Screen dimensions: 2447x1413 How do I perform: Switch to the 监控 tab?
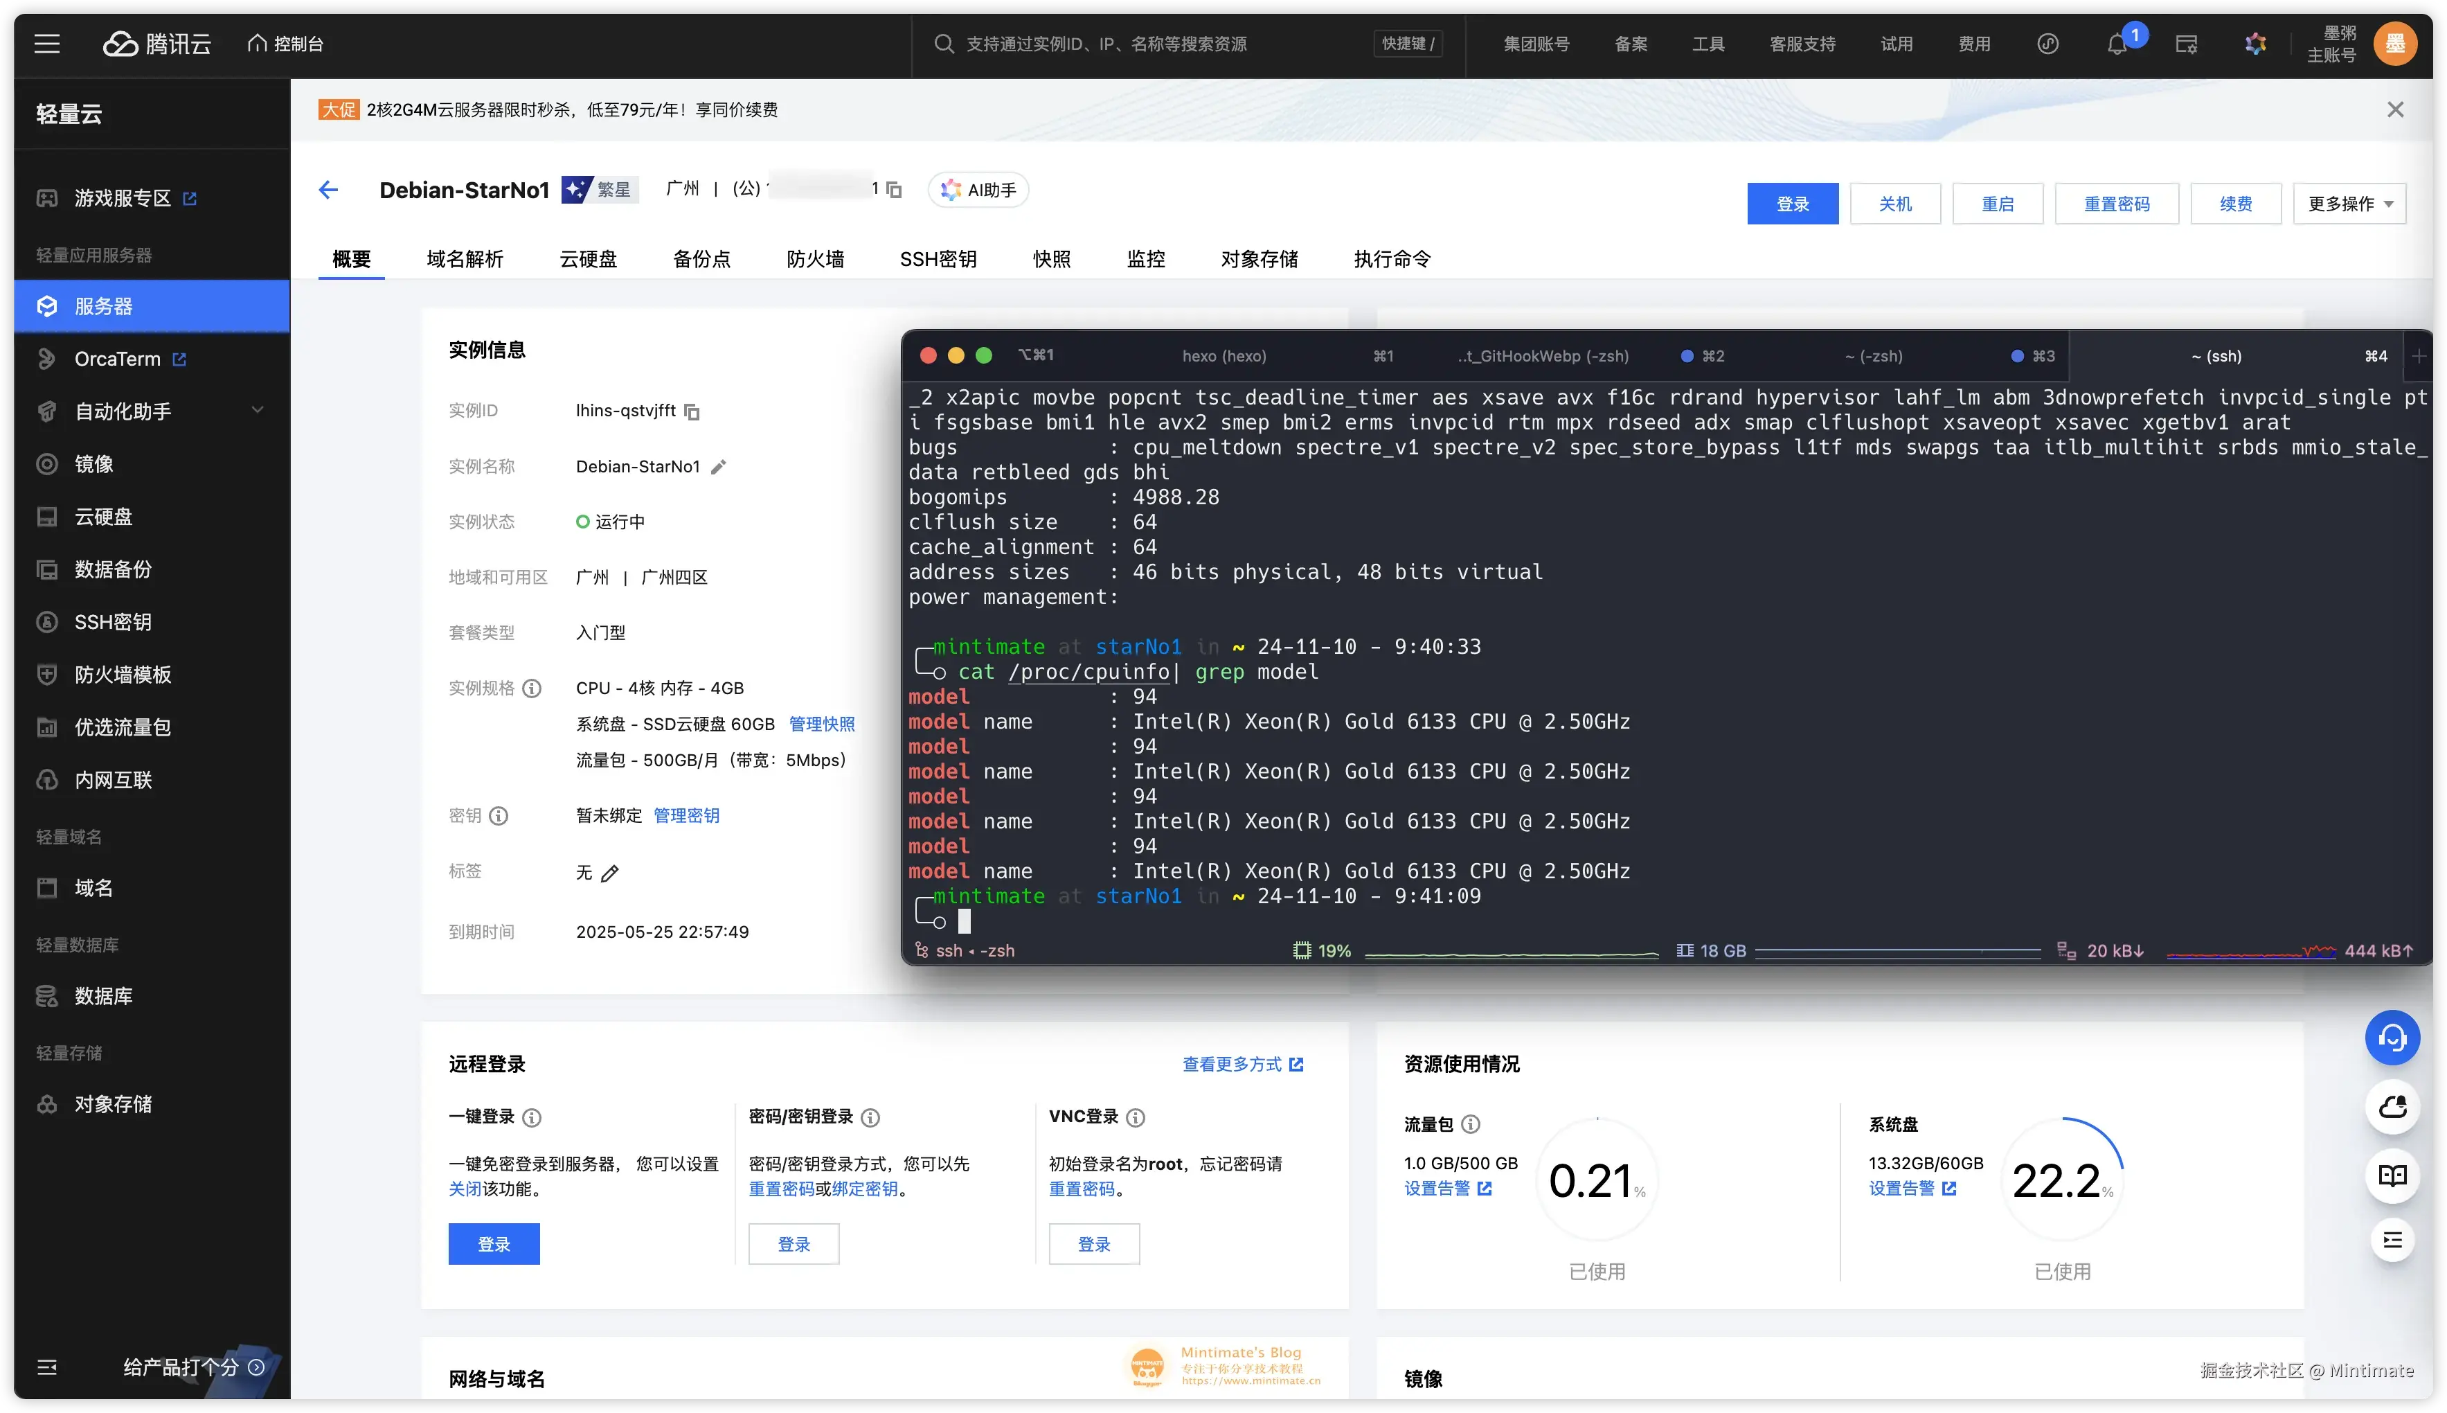pyautogui.click(x=1145, y=258)
